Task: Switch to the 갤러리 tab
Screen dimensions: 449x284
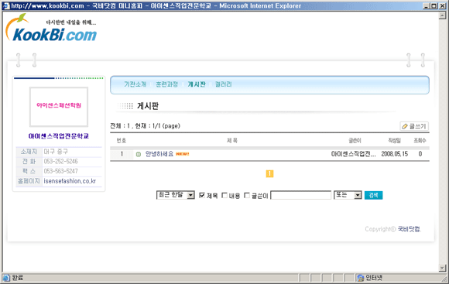Action: tap(224, 84)
